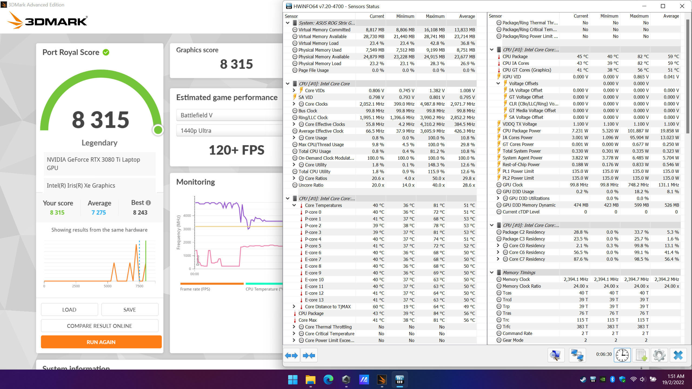Collapse the Voltage Offsets group
The height and width of the screenshot is (389, 692).
click(x=498, y=83)
